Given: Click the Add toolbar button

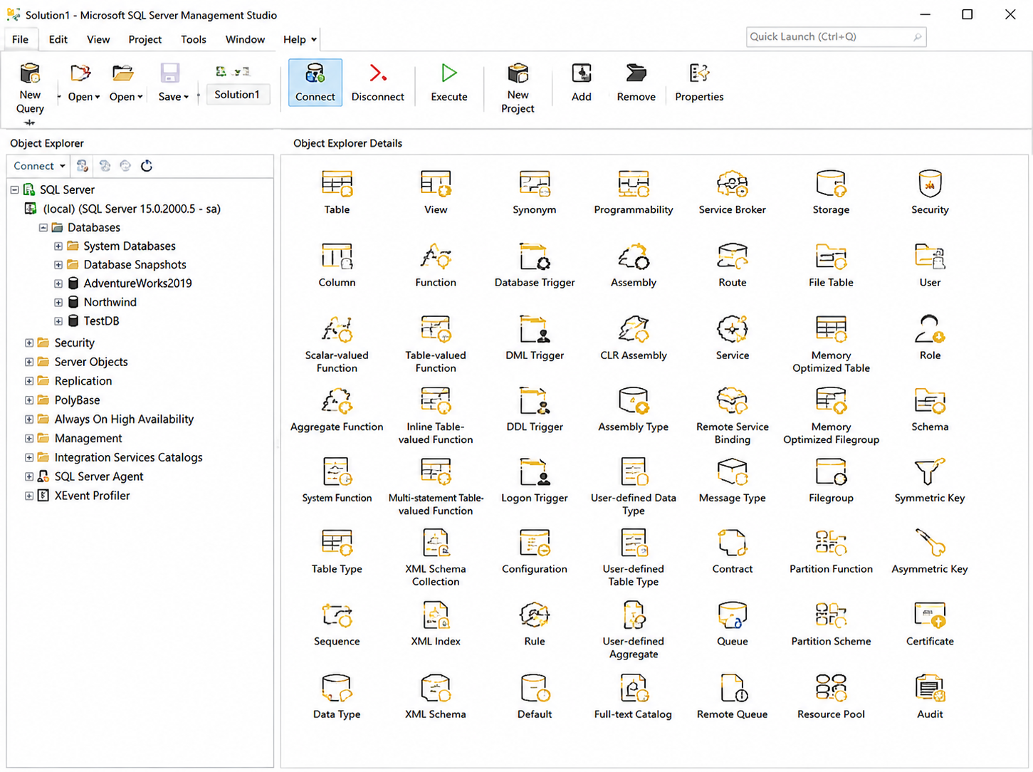Looking at the screenshot, I should (x=582, y=83).
